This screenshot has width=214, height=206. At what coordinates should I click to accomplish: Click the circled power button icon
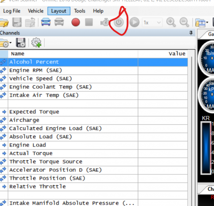[x=119, y=22]
